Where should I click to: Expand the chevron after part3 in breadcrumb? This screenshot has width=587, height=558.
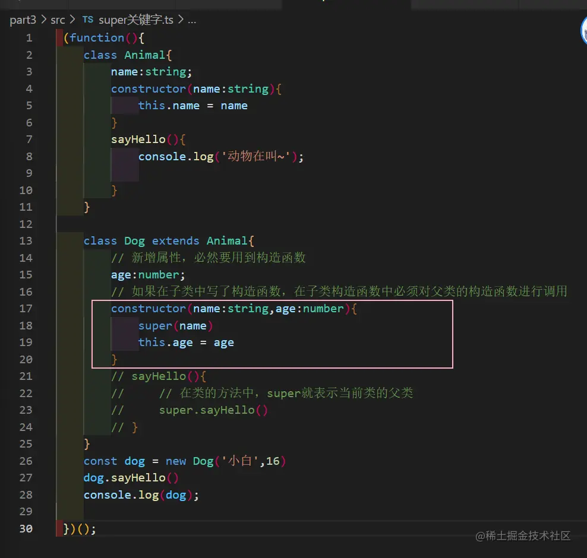pos(43,19)
